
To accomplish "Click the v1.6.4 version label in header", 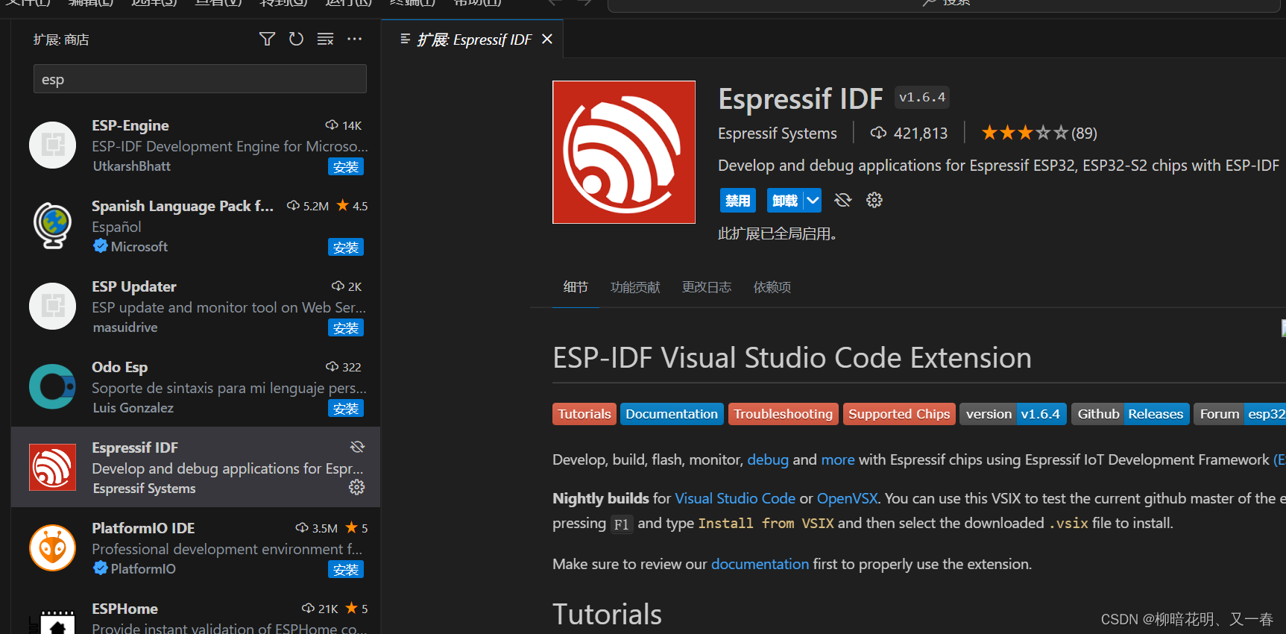I will [922, 97].
